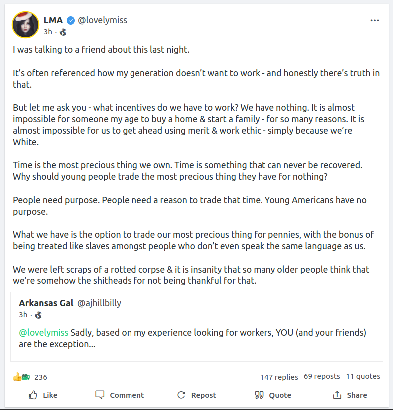Click the green @lovelymiss mention

pyautogui.click(x=44, y=332)
